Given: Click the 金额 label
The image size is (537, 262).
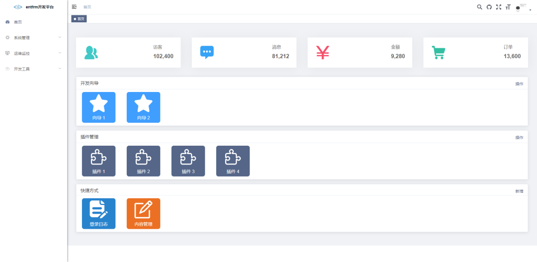Looking at the screenshot, I should (x=396, y=47).
